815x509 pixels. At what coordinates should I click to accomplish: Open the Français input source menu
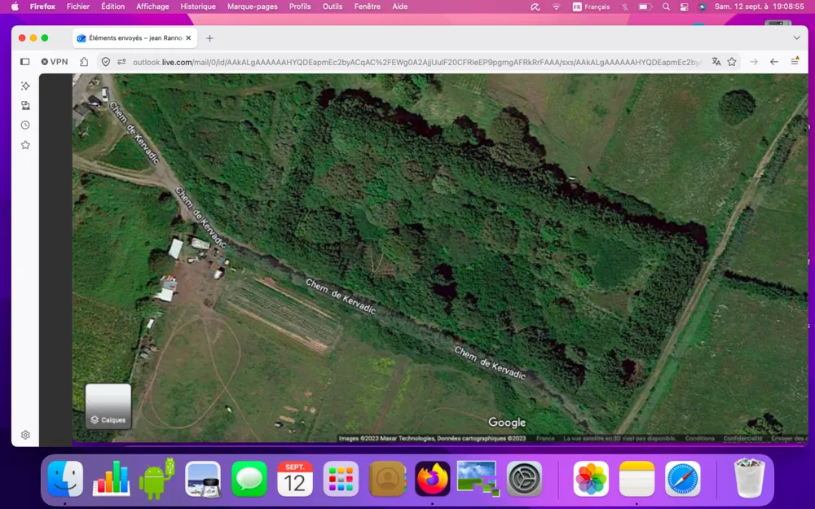pyautogui.click(x=591, y=7)
